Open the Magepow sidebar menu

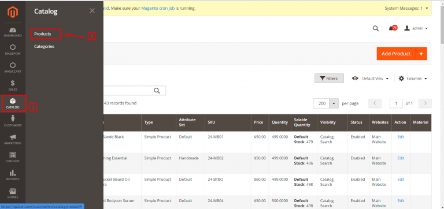click(x=13, y=50)
